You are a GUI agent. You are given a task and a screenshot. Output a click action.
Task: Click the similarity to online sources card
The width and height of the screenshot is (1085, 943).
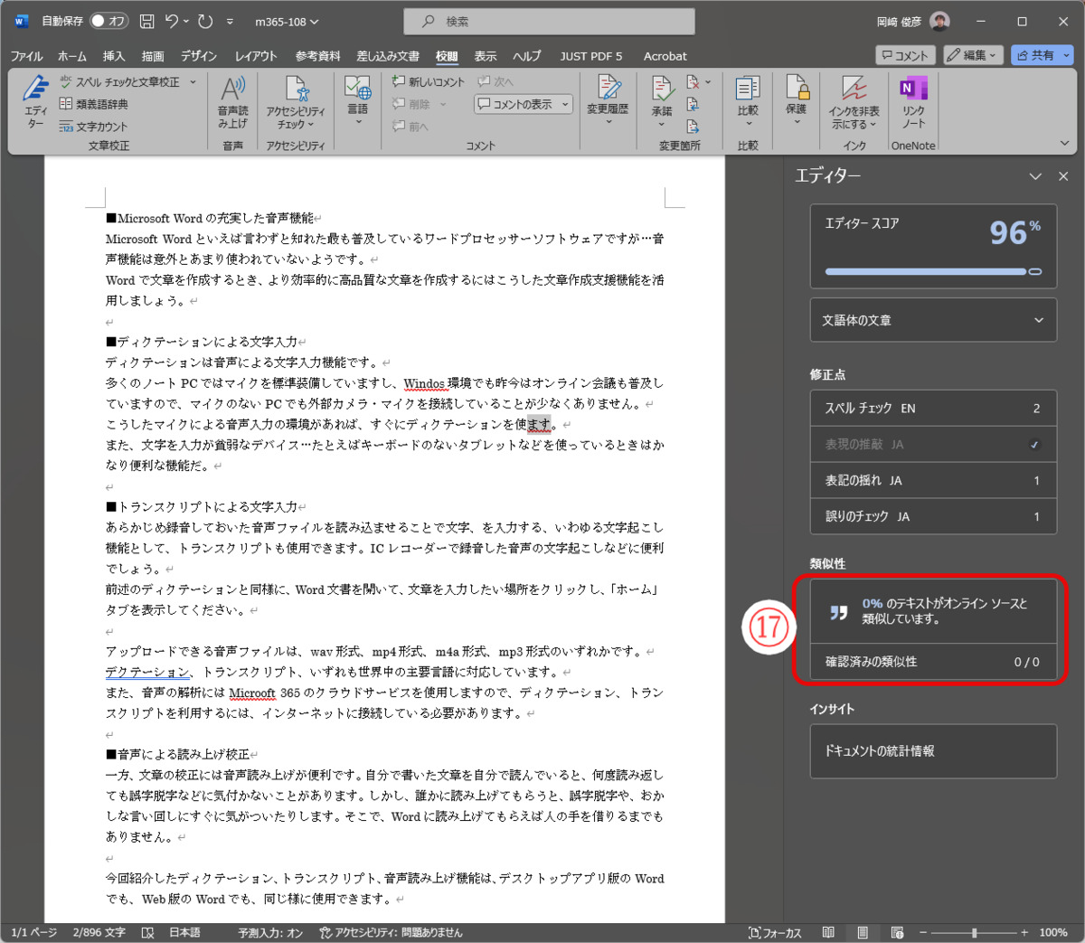click(933, 611)
